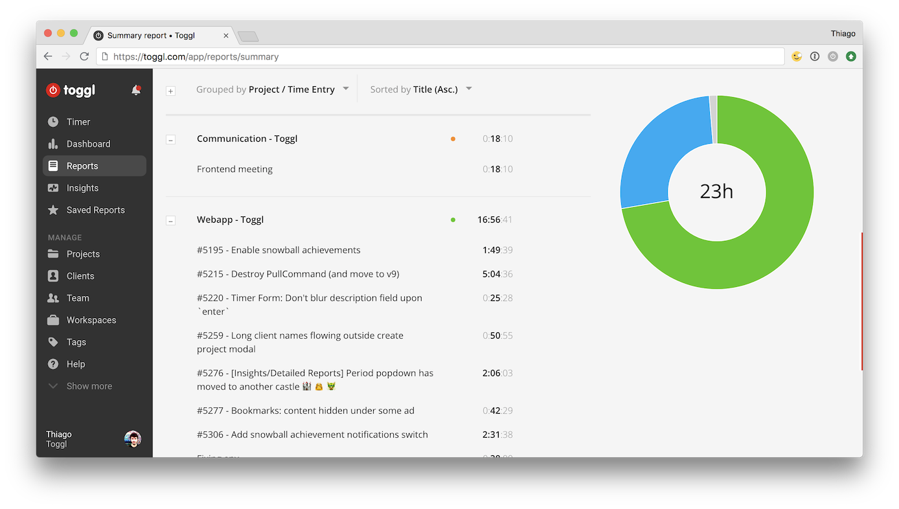Viewport: 899px width, 509px height.
Task: Click the 5:04:36 duration value
Action: tap(497, 274)
